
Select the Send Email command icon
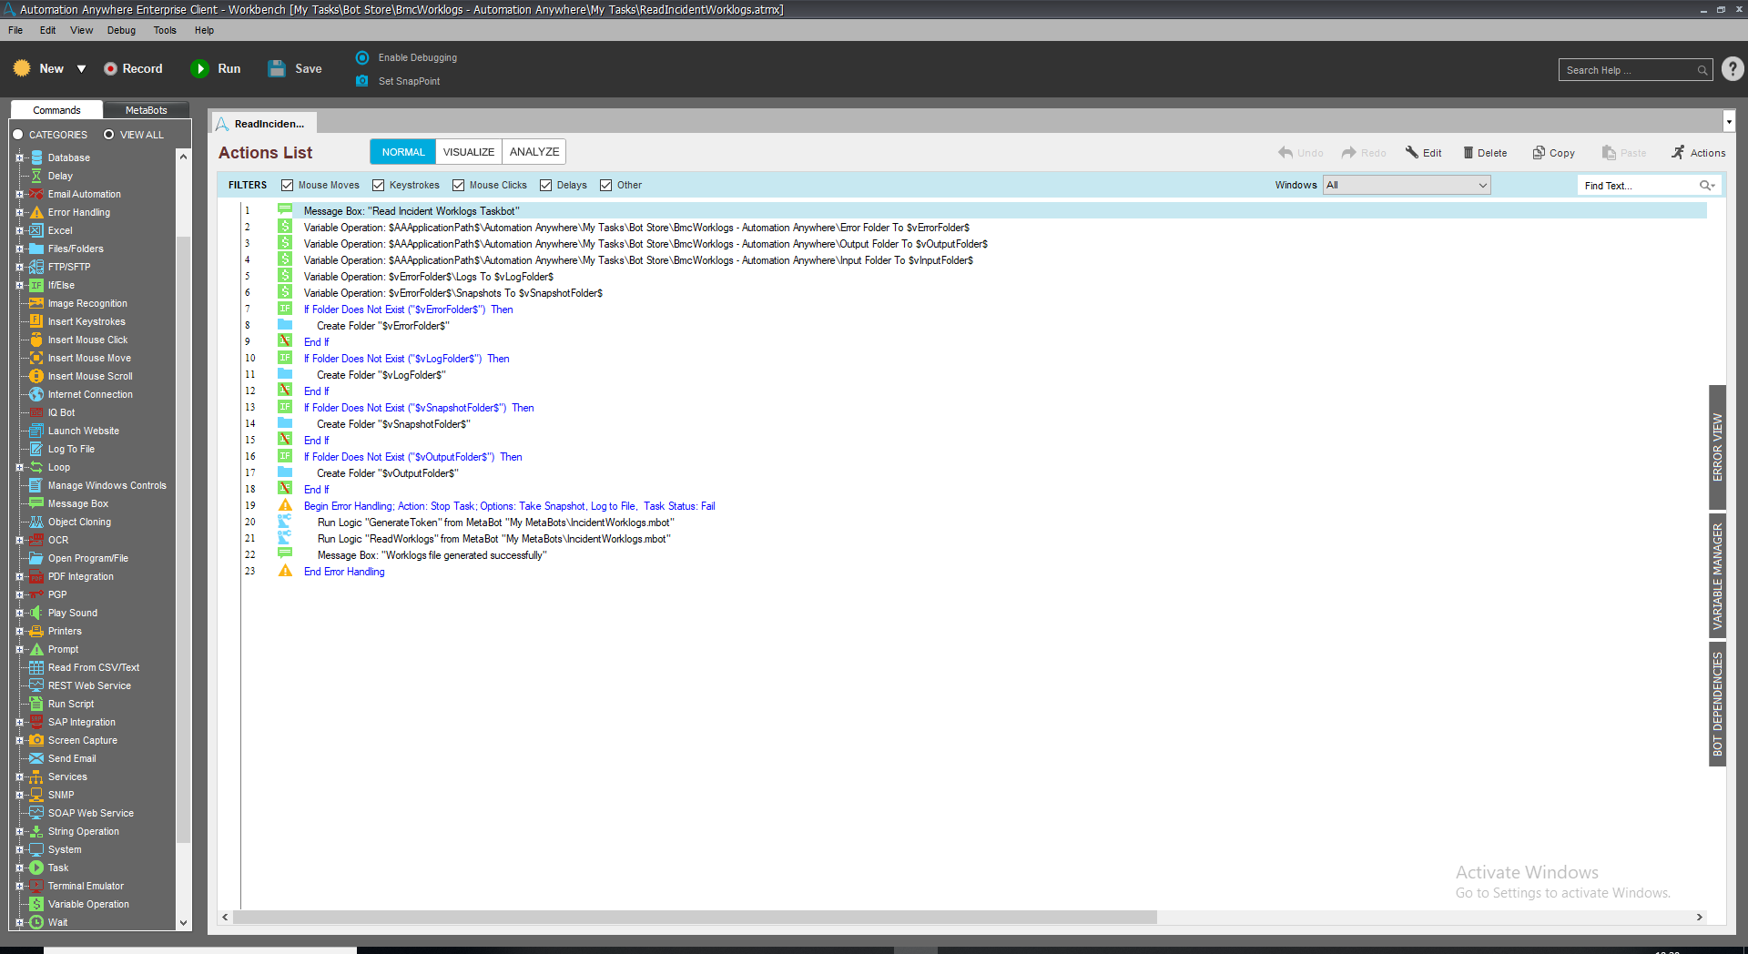pos(36,758)
